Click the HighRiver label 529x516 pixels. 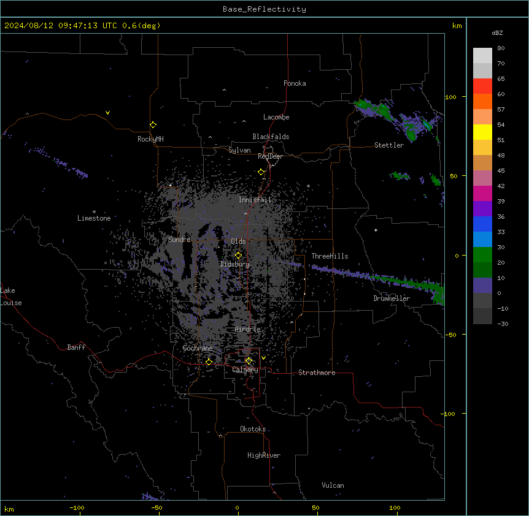point(264,455)
